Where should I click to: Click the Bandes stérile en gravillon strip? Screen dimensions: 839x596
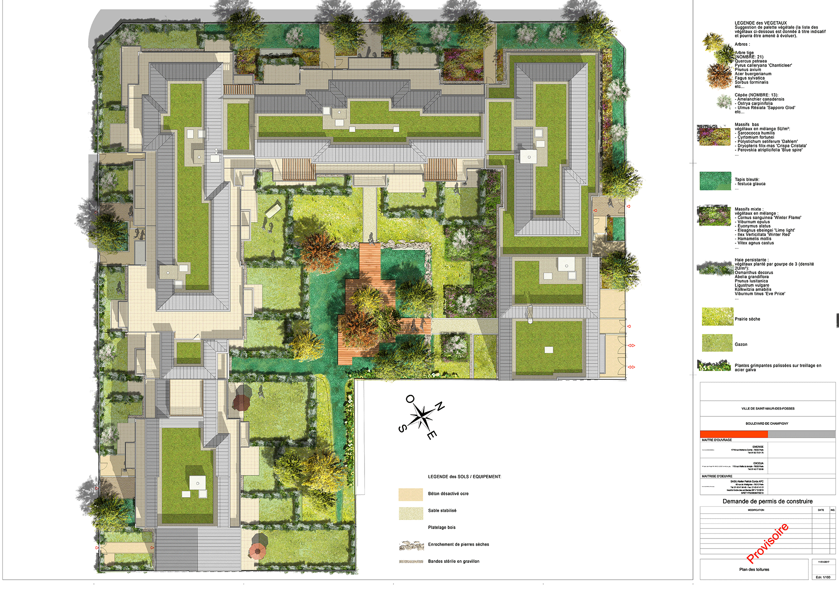click(x=411, y=562)
